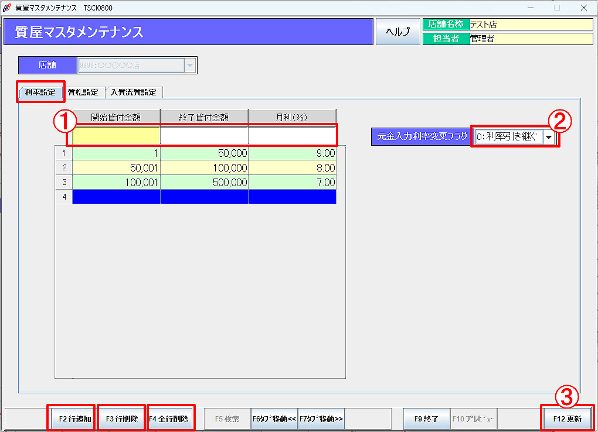Open the 入質流質設定 tab
This screenshot has width=598, height=432.
pos(134,92)
